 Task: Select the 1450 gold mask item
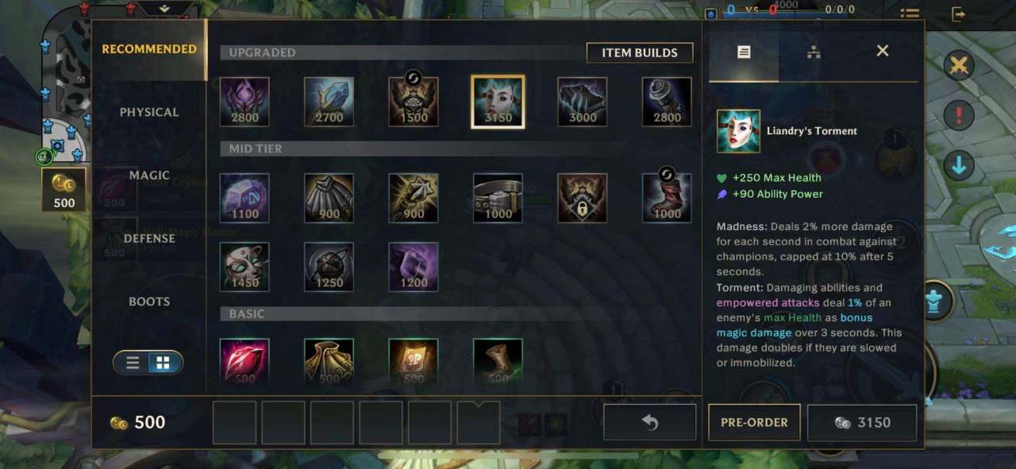coord(244,267)
